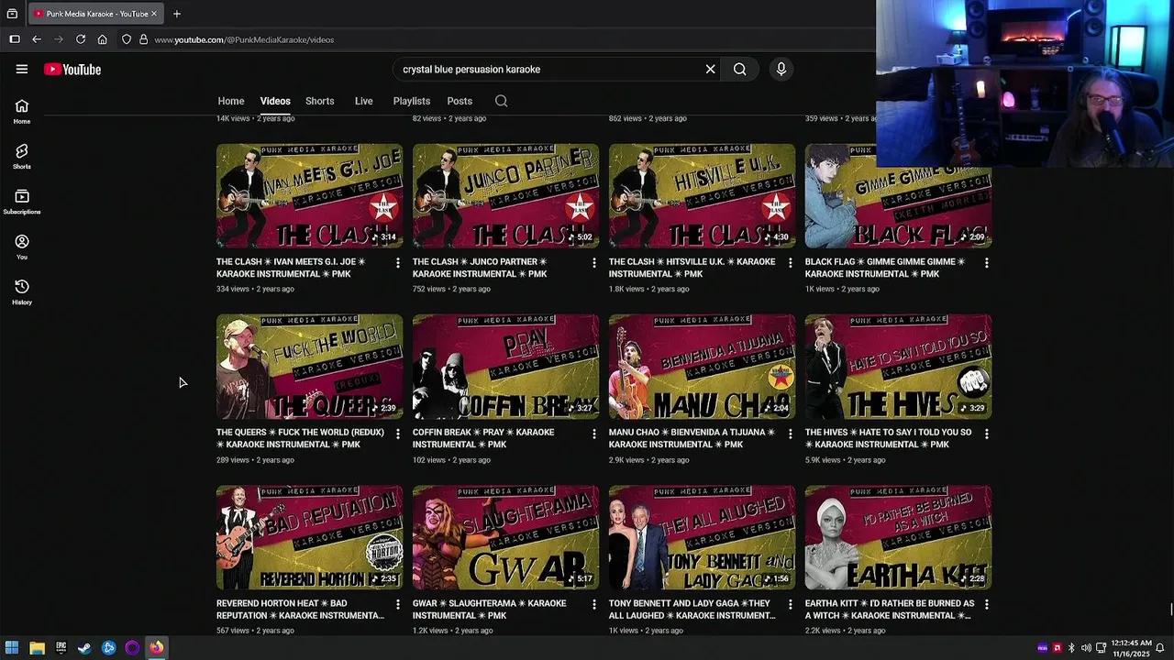This screenshot has height=660, width=1174.
Task: Play GWAR Slaughterama thumbnail
Action: pyautogui.click(x=505, y=538)
